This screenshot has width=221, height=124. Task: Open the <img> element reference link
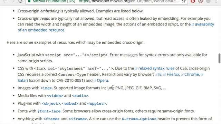(46, 88)
